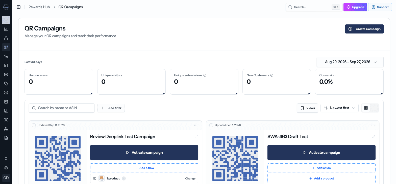The height and width of the screenshot is (184, 396).
Task: Open the CD user avatar
Action: point(6,178)
